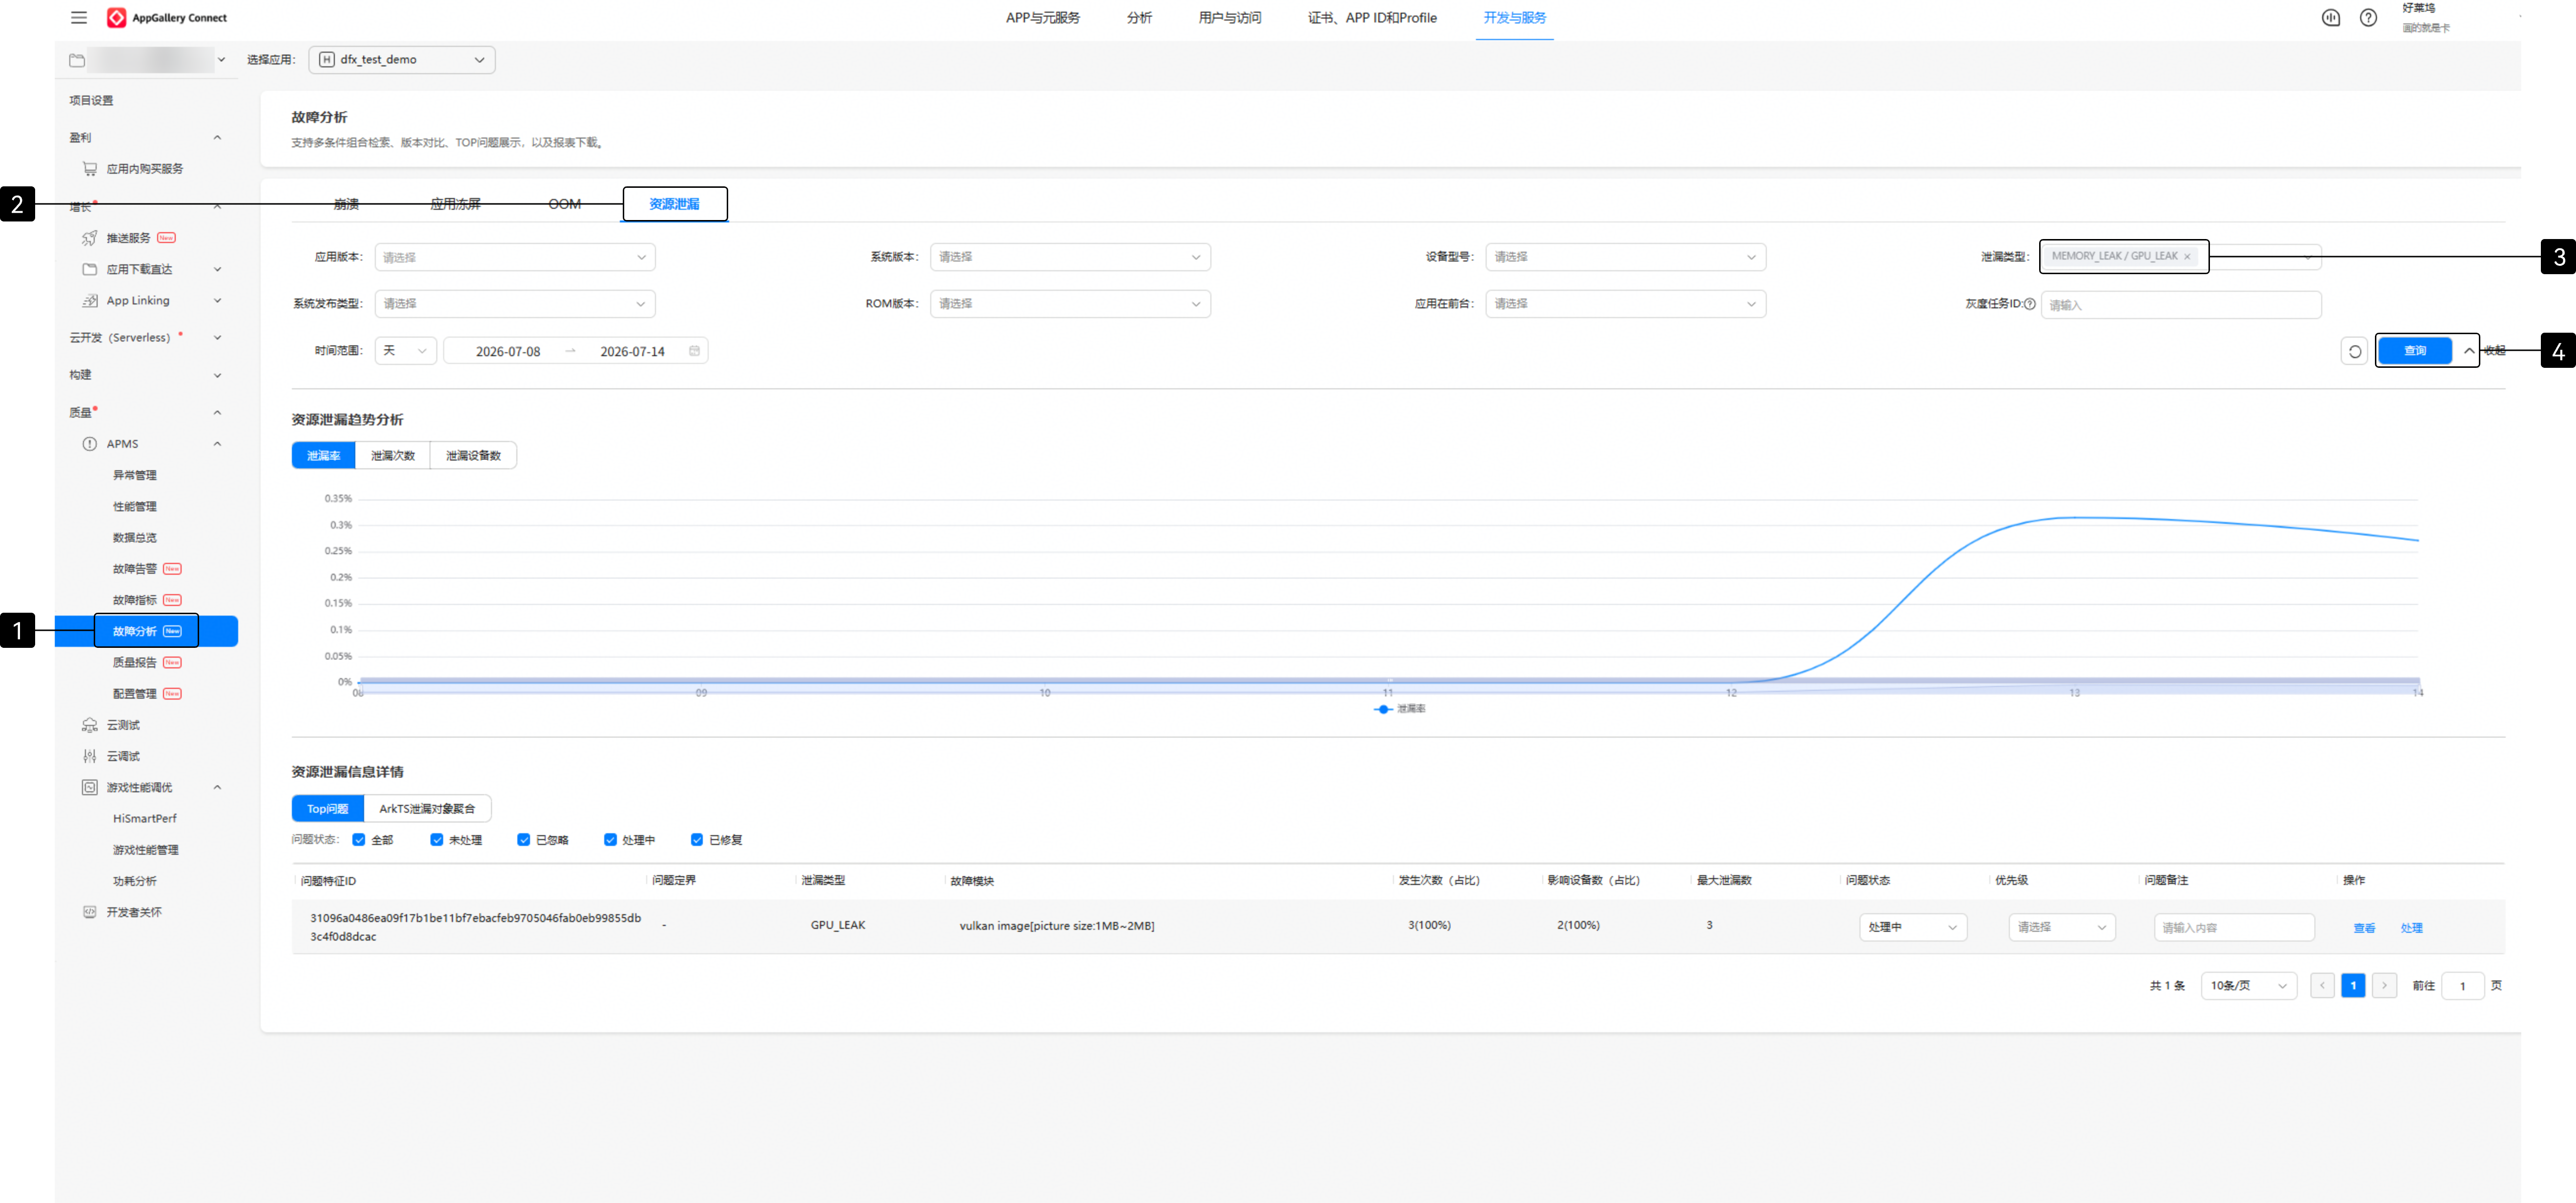Open the hamburger menu icon
Screen dimensions: 2576x1203
coord(79,18)
